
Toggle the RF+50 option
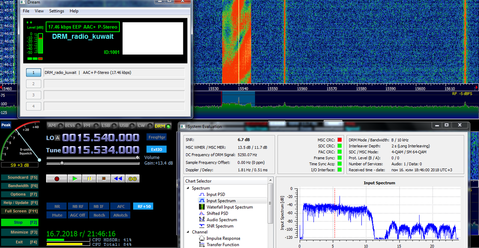click(x=143, y=206)
